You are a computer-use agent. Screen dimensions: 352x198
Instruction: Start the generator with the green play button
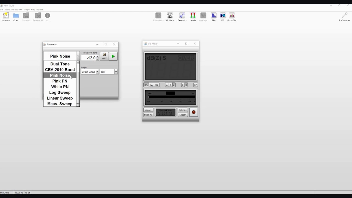coord(113,56)
